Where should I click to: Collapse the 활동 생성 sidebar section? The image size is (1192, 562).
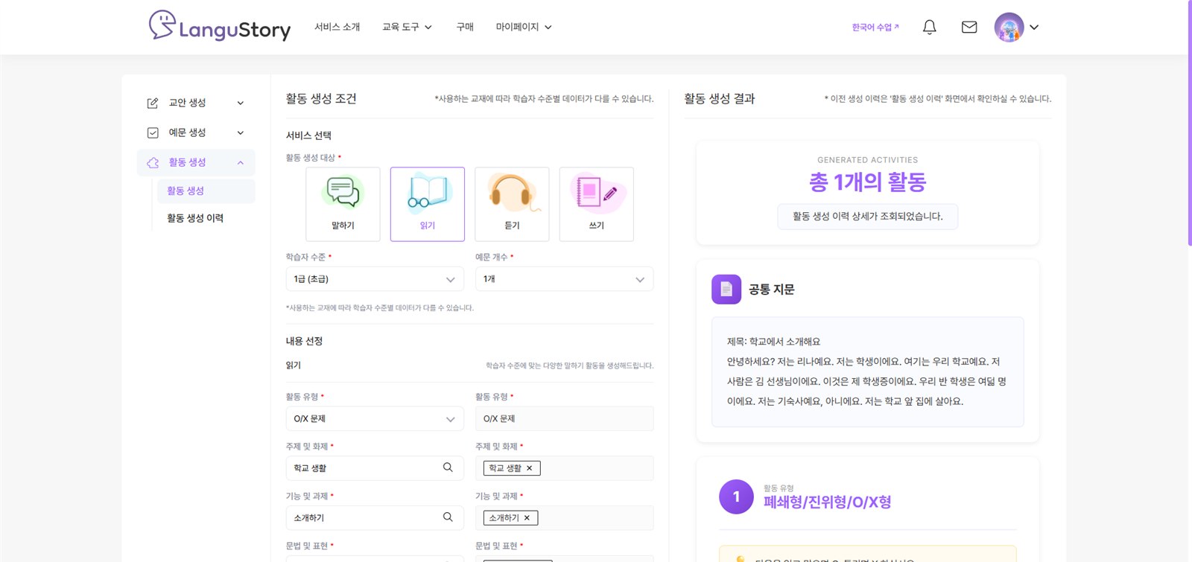241,162
